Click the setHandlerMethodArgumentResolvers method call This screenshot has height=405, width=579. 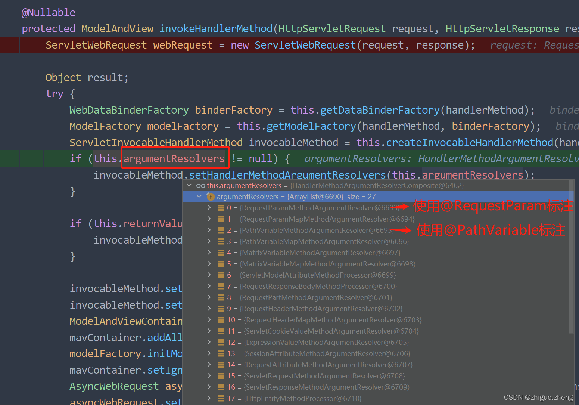[287, 175]
